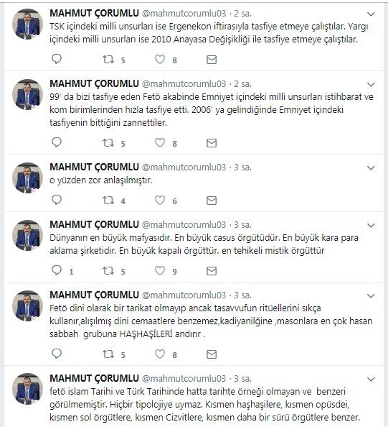388x427 pixels.
Task: Reply to the Ergenekon iftirasıyla tweet
Action: pyautogui.click(x=57, y=59)
